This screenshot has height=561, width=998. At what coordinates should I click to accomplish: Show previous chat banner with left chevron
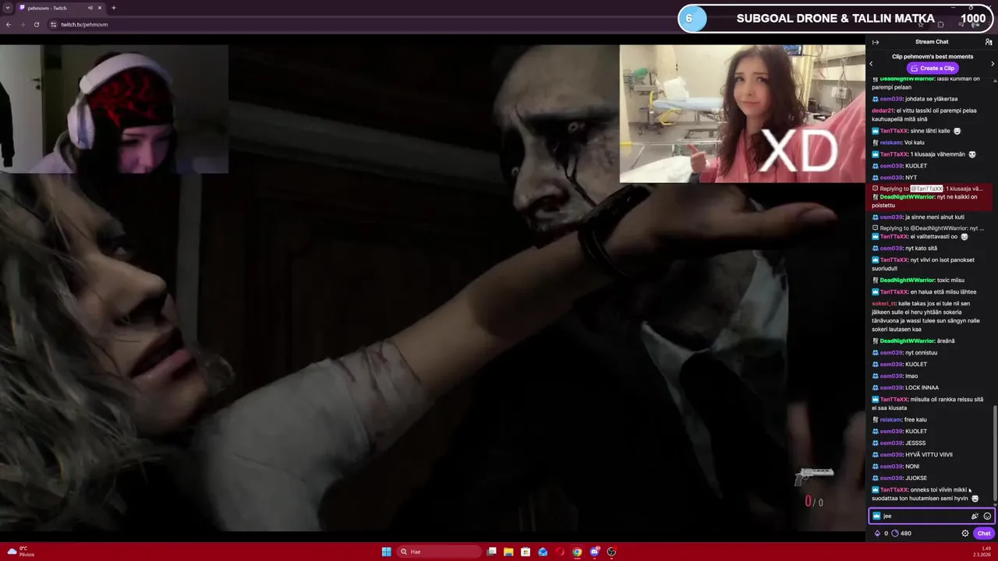(871, 64)
